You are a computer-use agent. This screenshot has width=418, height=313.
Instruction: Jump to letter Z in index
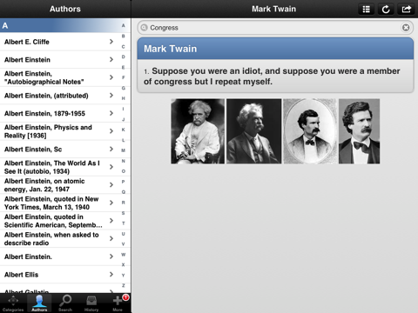click(x=124, y=285)
